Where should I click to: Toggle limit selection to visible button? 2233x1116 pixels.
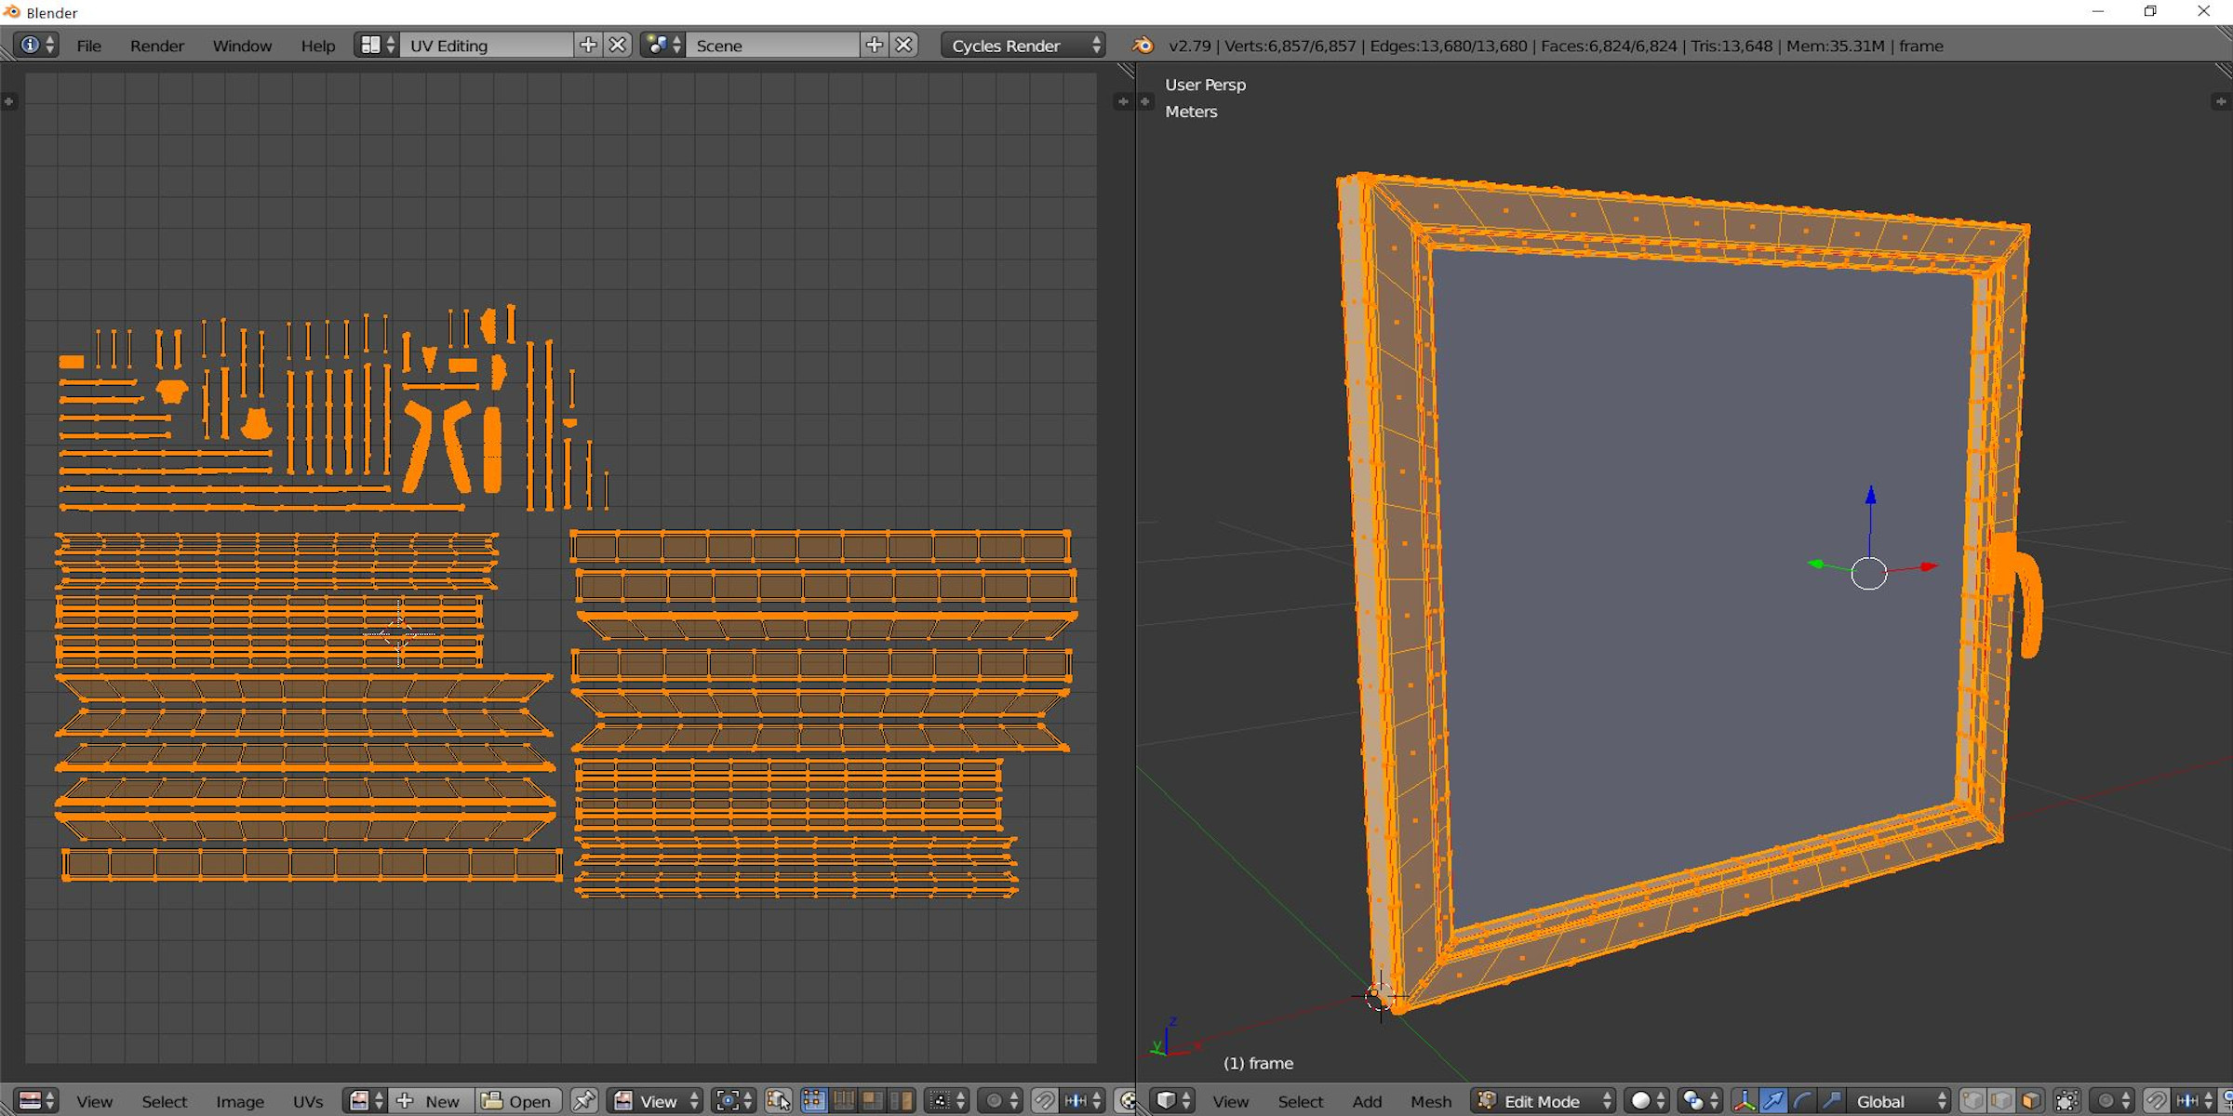click(x=2066, y=1101)
